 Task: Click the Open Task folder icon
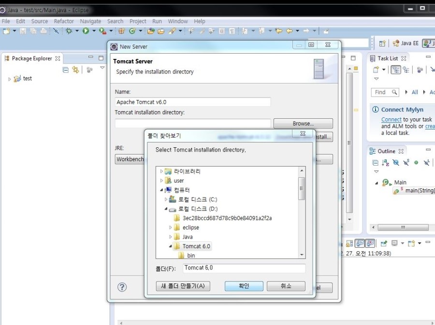(x=161, y=31)
